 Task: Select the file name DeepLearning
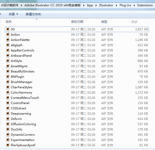point(21,113)
